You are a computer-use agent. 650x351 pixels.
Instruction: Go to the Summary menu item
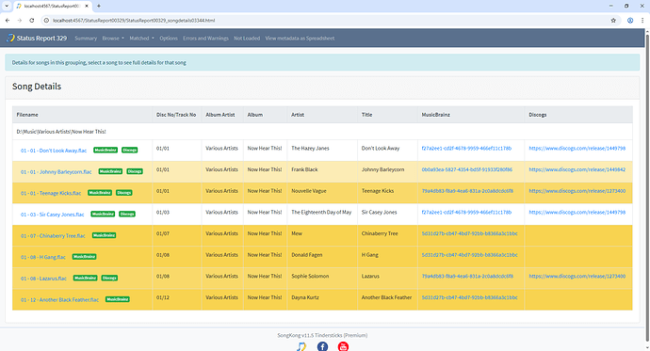[86, 38]
